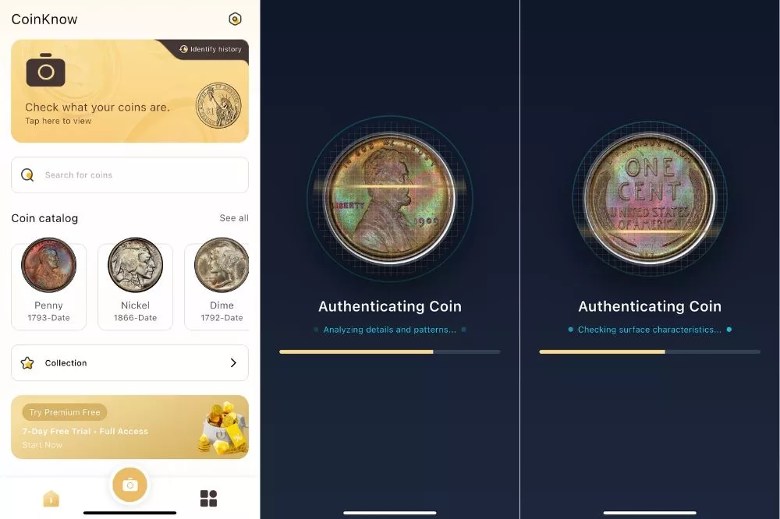Focus the Search for coins field
The height and width of the screenshot is (519, 780).
point(129,175)
